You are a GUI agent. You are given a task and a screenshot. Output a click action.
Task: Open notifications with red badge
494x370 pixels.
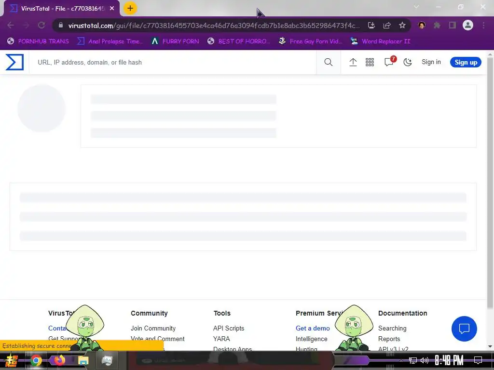click(x=389, y=61)
